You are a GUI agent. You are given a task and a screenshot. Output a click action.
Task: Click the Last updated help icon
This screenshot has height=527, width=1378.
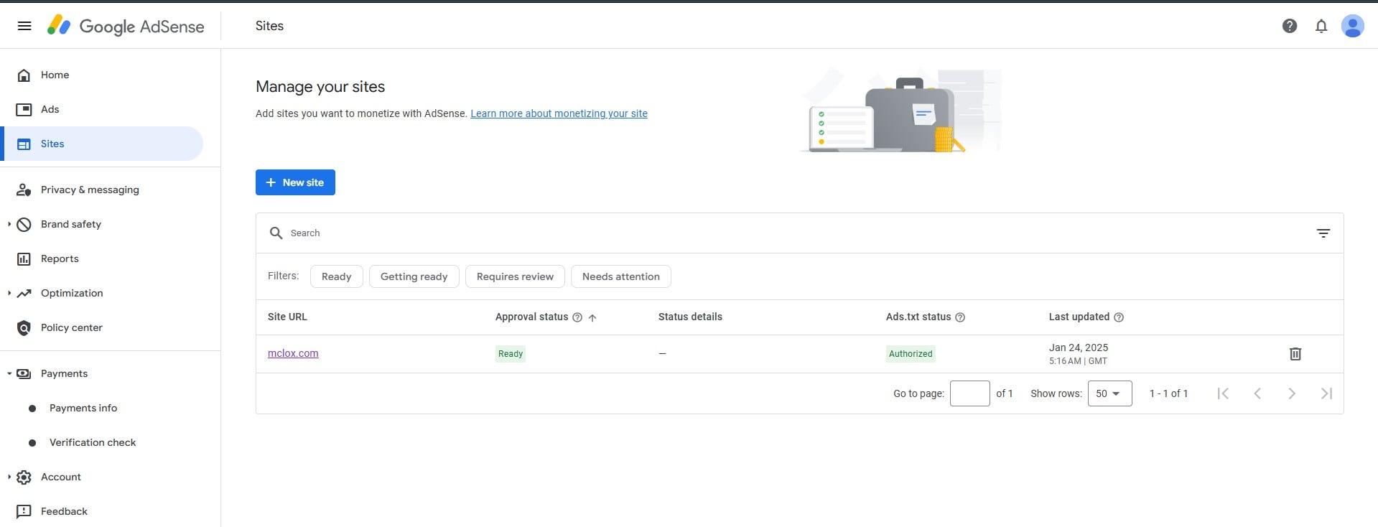click(x=1118, y=317)
